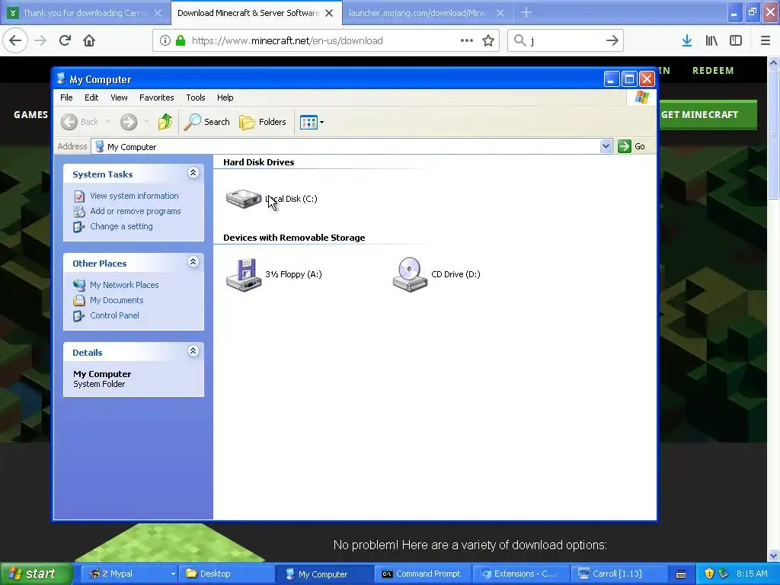Click the Windows flag logo in menu bar
780x585 pixels.
[641, 97]
